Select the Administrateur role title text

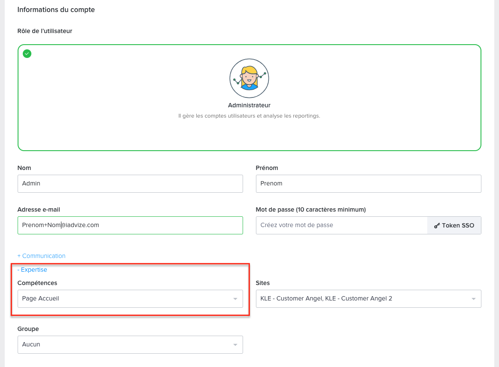tap(249, 105)
